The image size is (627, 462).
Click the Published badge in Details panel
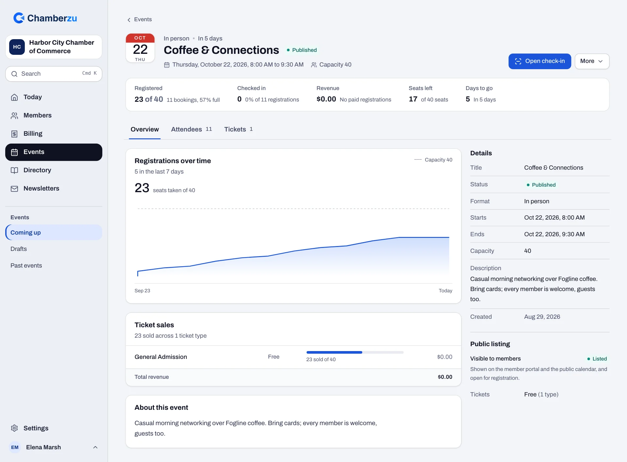click(x=541, y=185)
